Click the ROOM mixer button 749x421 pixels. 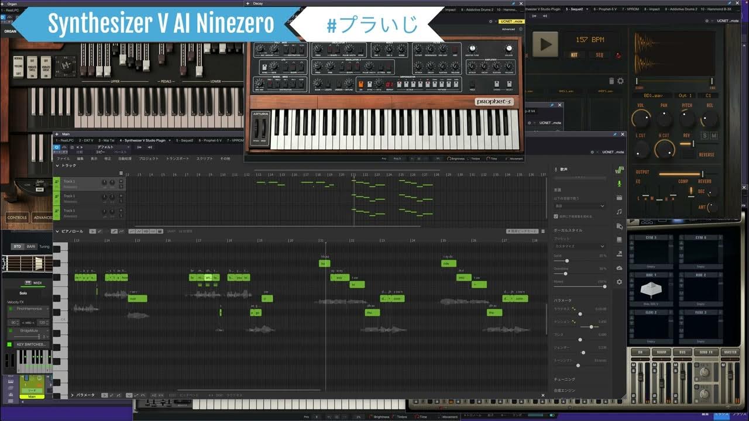click(661, 352)
